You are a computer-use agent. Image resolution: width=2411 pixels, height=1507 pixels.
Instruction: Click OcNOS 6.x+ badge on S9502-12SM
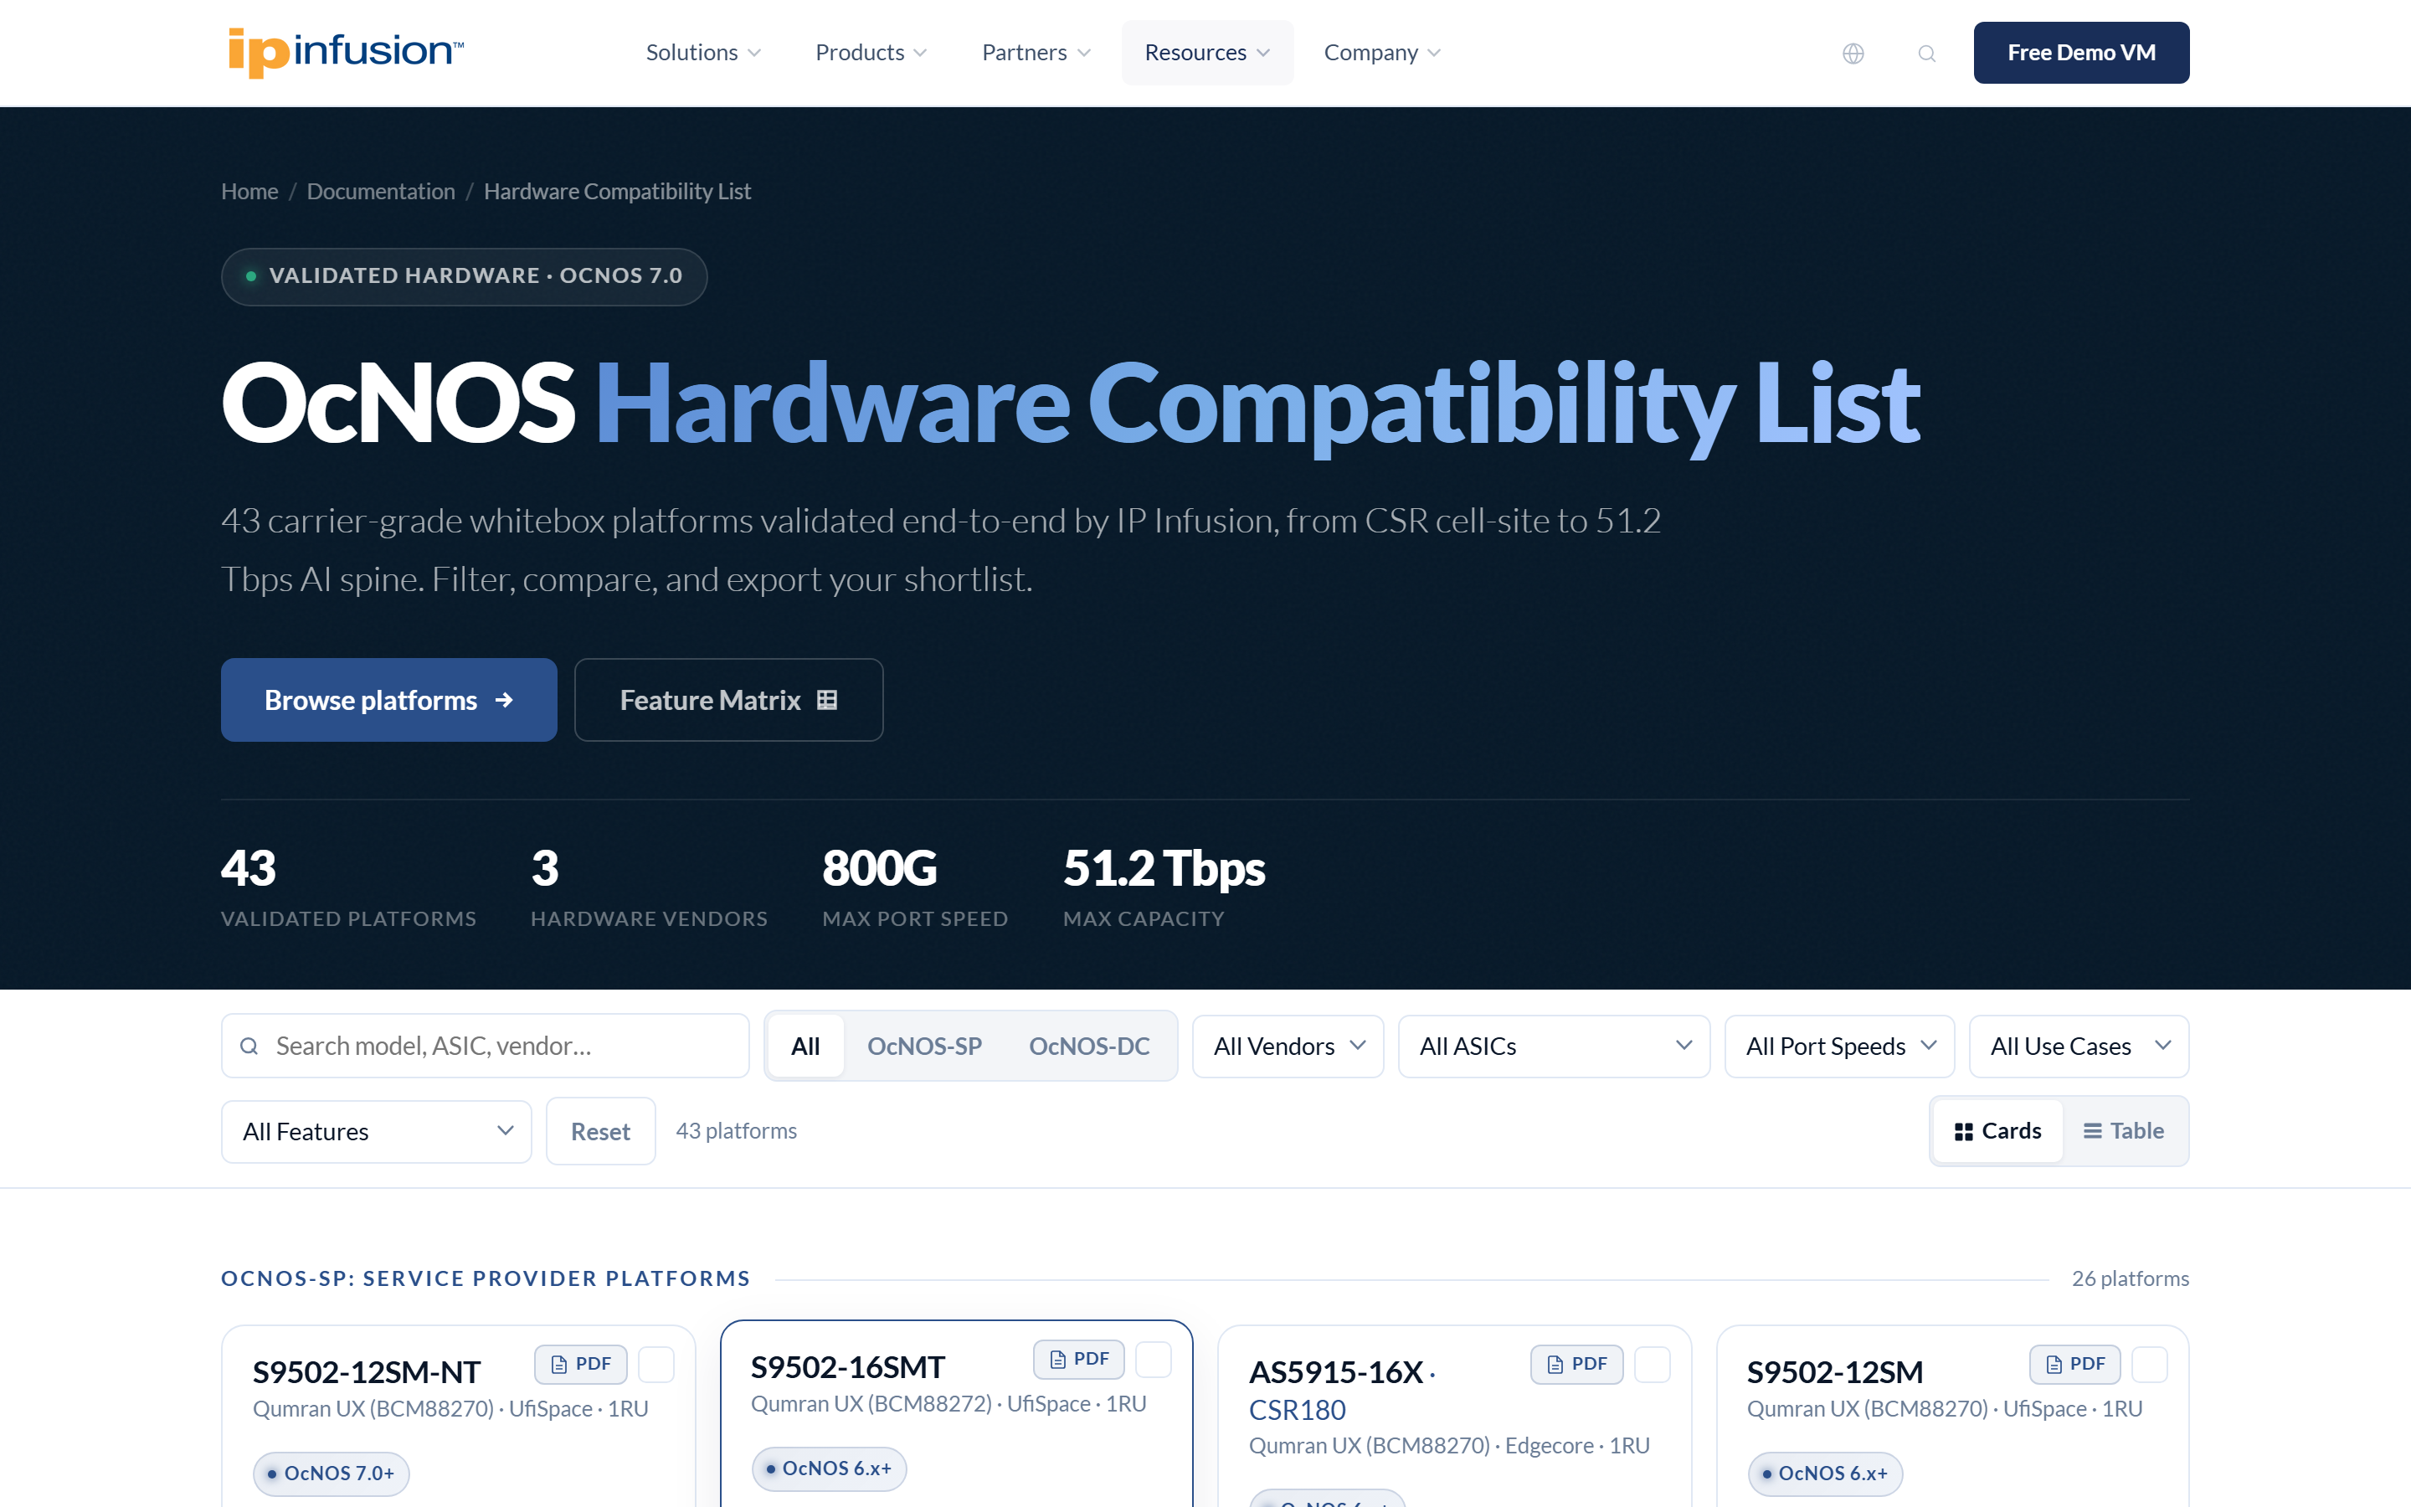click(x=1825, y=1474)
